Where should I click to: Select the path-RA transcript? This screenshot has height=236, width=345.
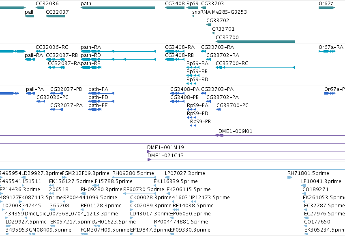[118, 51]
